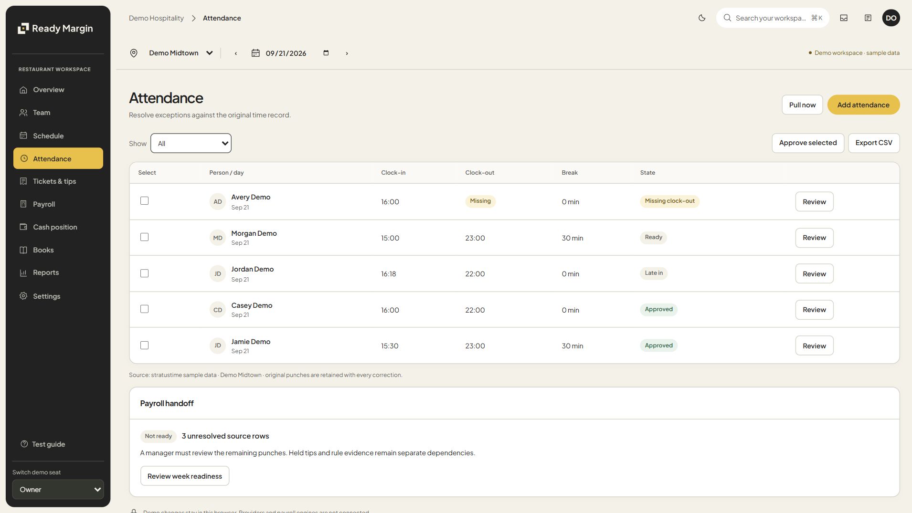Click the Pull now button
The image size is (912, 513).
802,105
